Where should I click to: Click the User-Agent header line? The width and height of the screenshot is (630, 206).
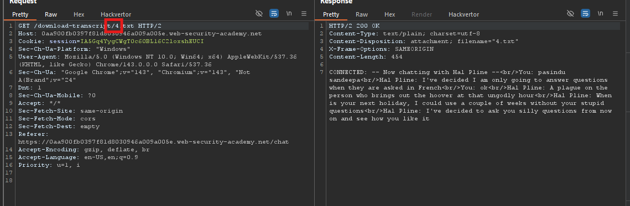click(158, 61)
